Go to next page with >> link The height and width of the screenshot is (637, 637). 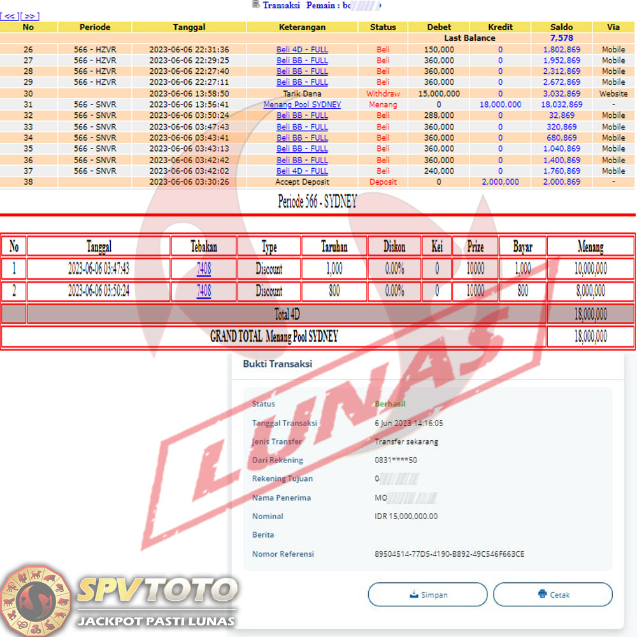[30, 16]
